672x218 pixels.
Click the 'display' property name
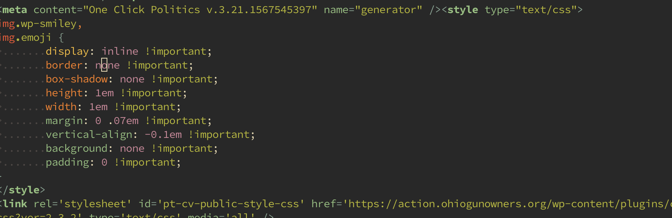tap(67, 52)
